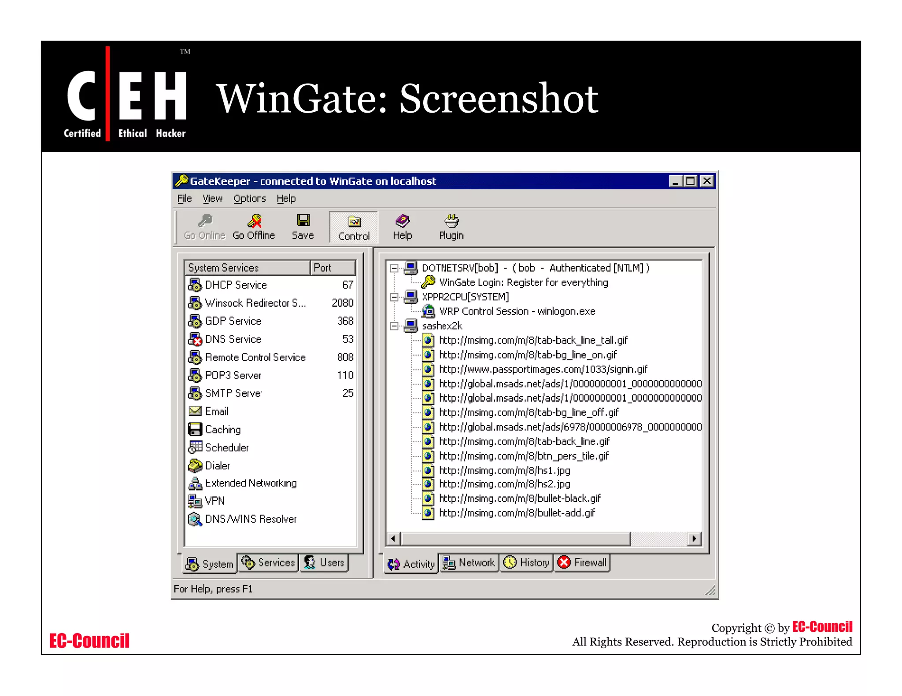Click the Go Offline toolbar icon

[x=254, y=220]
